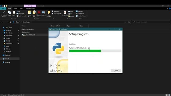Click History in the Open group
171x96 pixels.
tap(71, 16)
